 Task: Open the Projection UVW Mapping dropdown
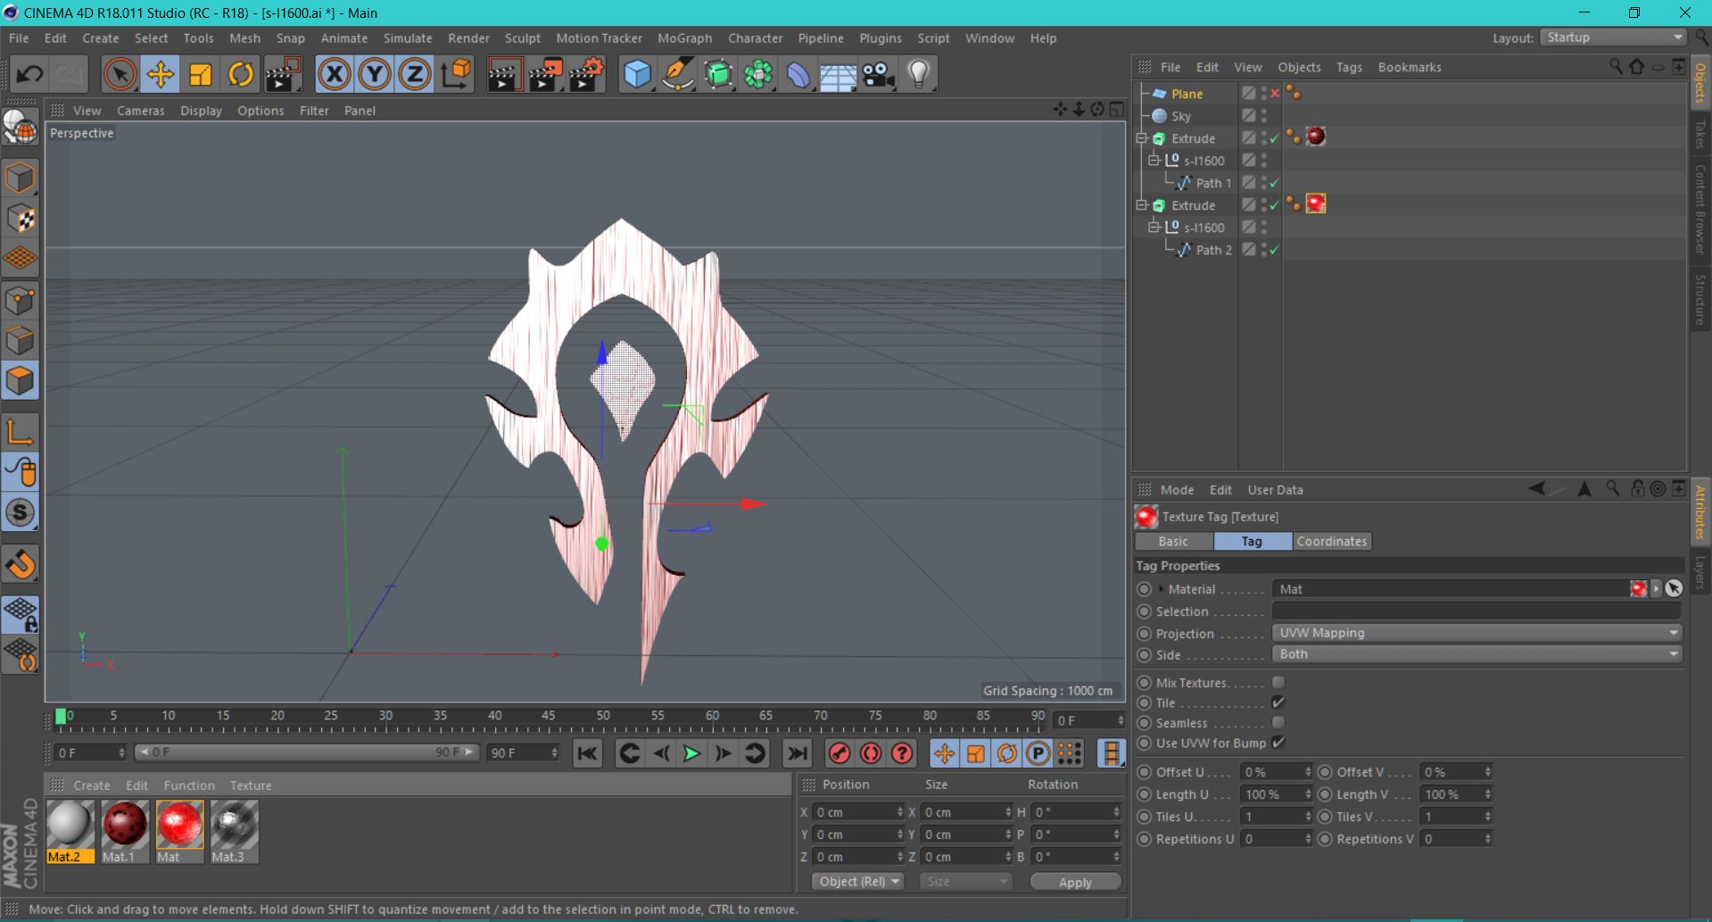(x=1476, y=633)
